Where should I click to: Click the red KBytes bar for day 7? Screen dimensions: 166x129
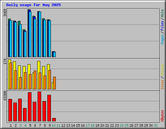pyautogui.click(x=40, y=106)
